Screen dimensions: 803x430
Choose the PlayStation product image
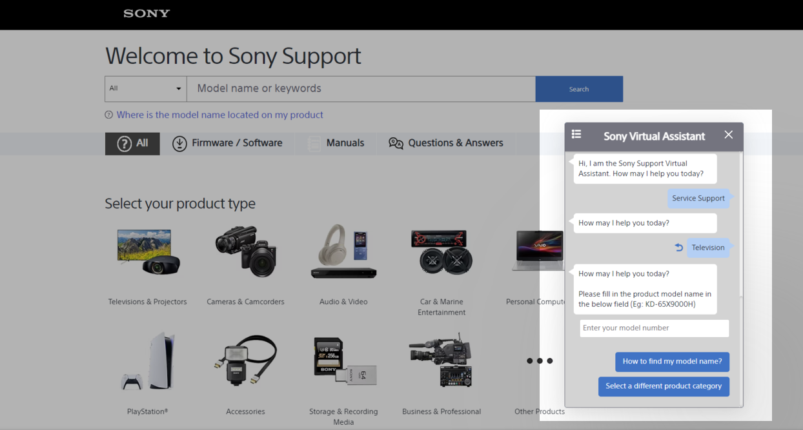point(147,361)
